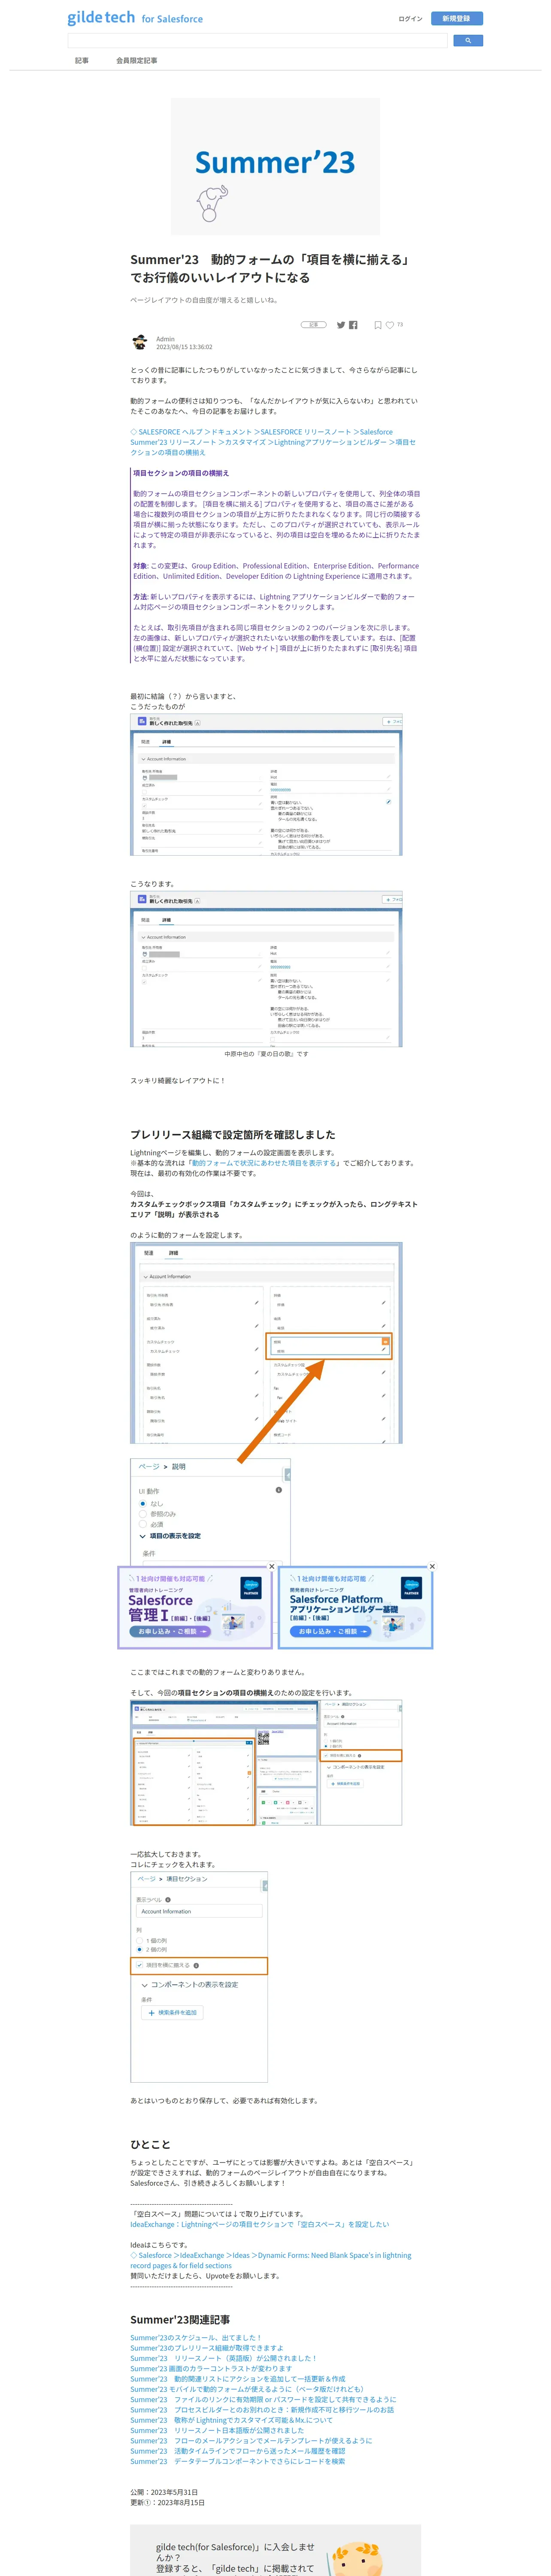
Task: Click 詳細 tab in dynamic form screenshot
Action: 173,1253
